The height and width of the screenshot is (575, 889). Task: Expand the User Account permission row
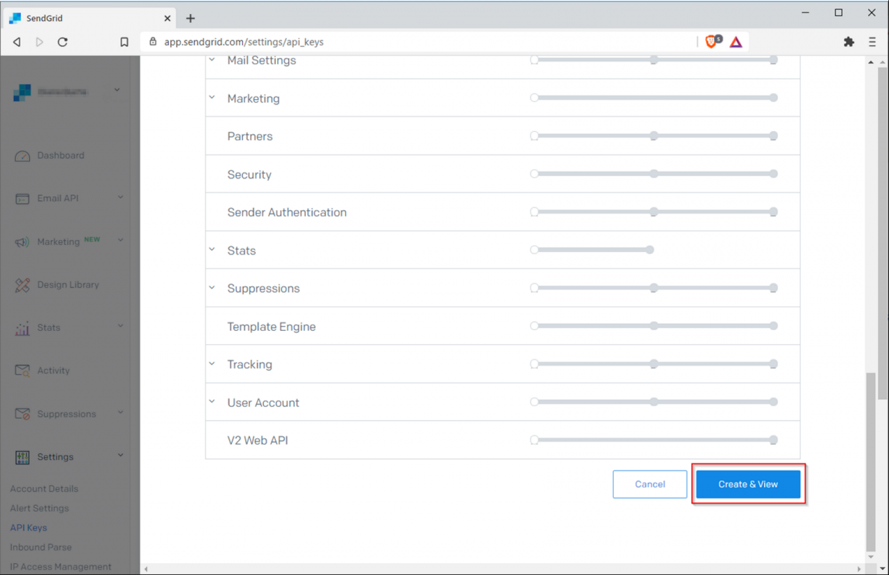tap(212, 402)
